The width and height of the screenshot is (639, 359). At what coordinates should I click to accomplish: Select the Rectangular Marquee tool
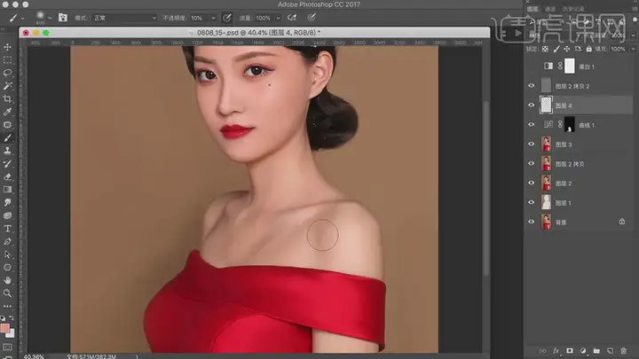7,60
